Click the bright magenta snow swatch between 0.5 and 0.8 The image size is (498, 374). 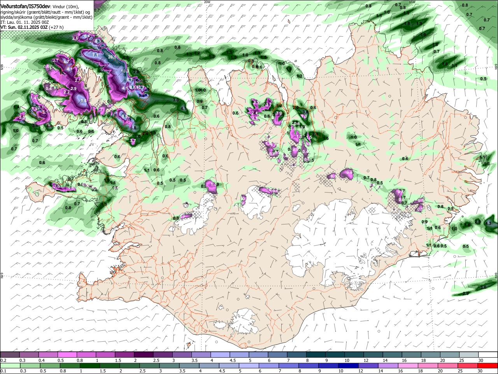point(67,355)
